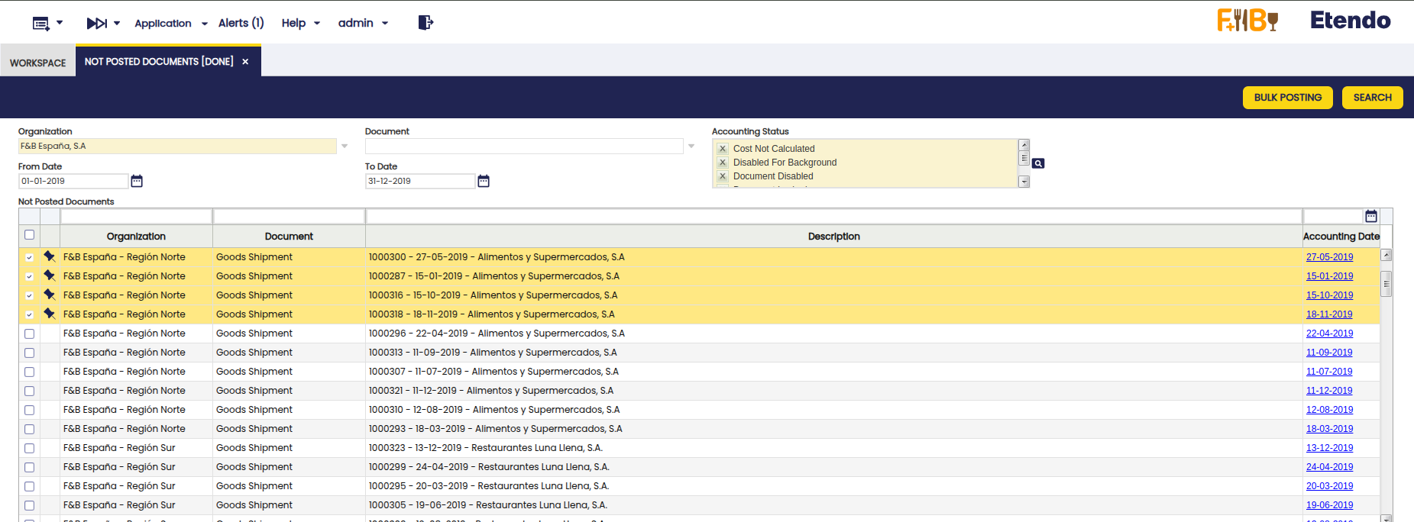
Task: Select the checkbox for document 1000307
Action: coord(29,372)
